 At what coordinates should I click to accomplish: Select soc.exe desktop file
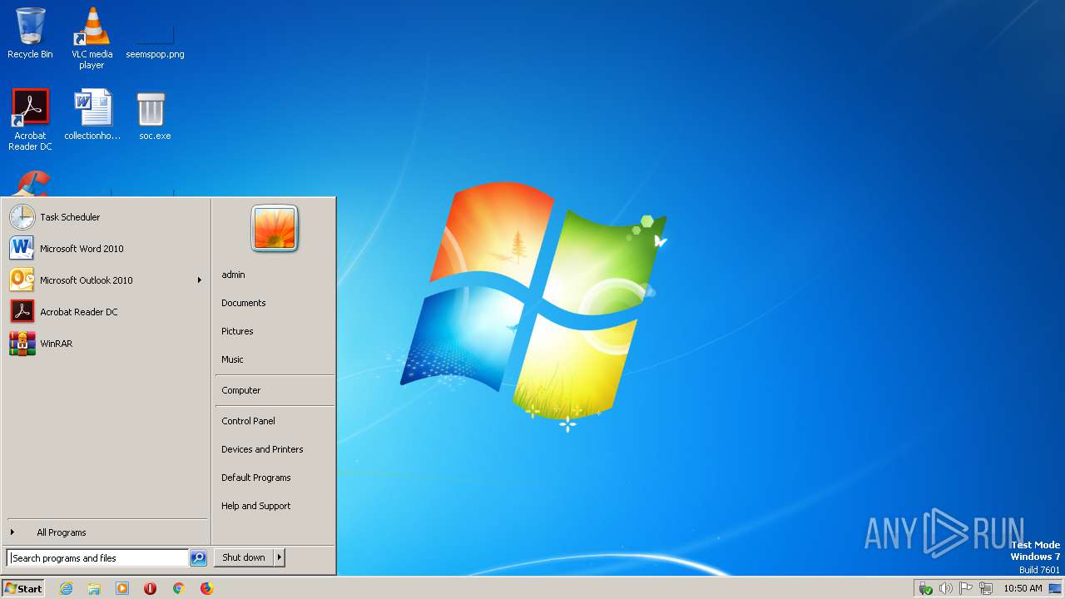coord(155,115)
